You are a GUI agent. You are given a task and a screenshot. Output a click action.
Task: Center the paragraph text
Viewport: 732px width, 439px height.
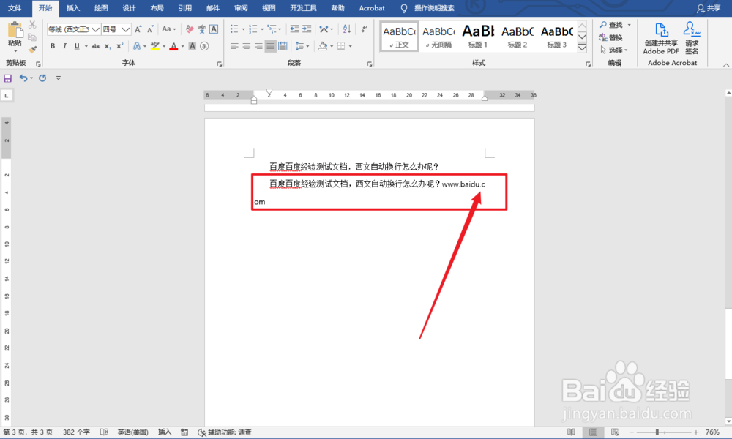[x=247, y=46]
